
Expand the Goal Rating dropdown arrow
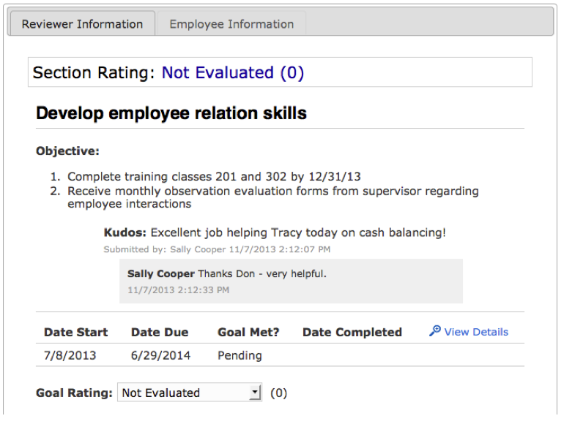pos(255,392)
